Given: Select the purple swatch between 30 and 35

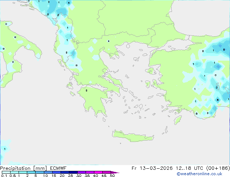Looking at the screenshot, I should (x=83, y=172).
